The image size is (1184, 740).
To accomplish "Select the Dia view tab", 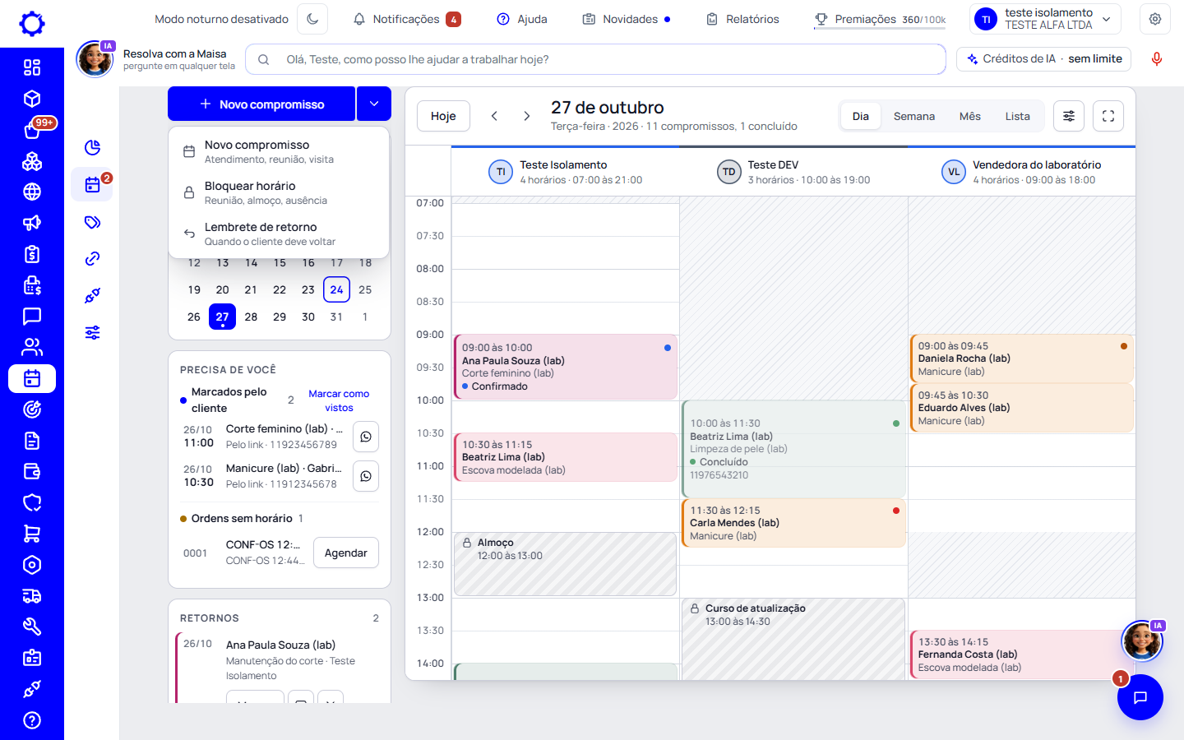I will (x=861, y=117).
